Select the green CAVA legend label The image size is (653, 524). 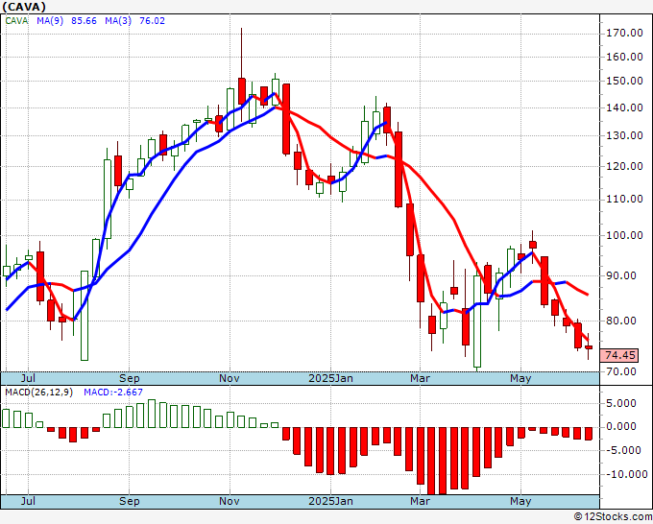pos(16,21)
